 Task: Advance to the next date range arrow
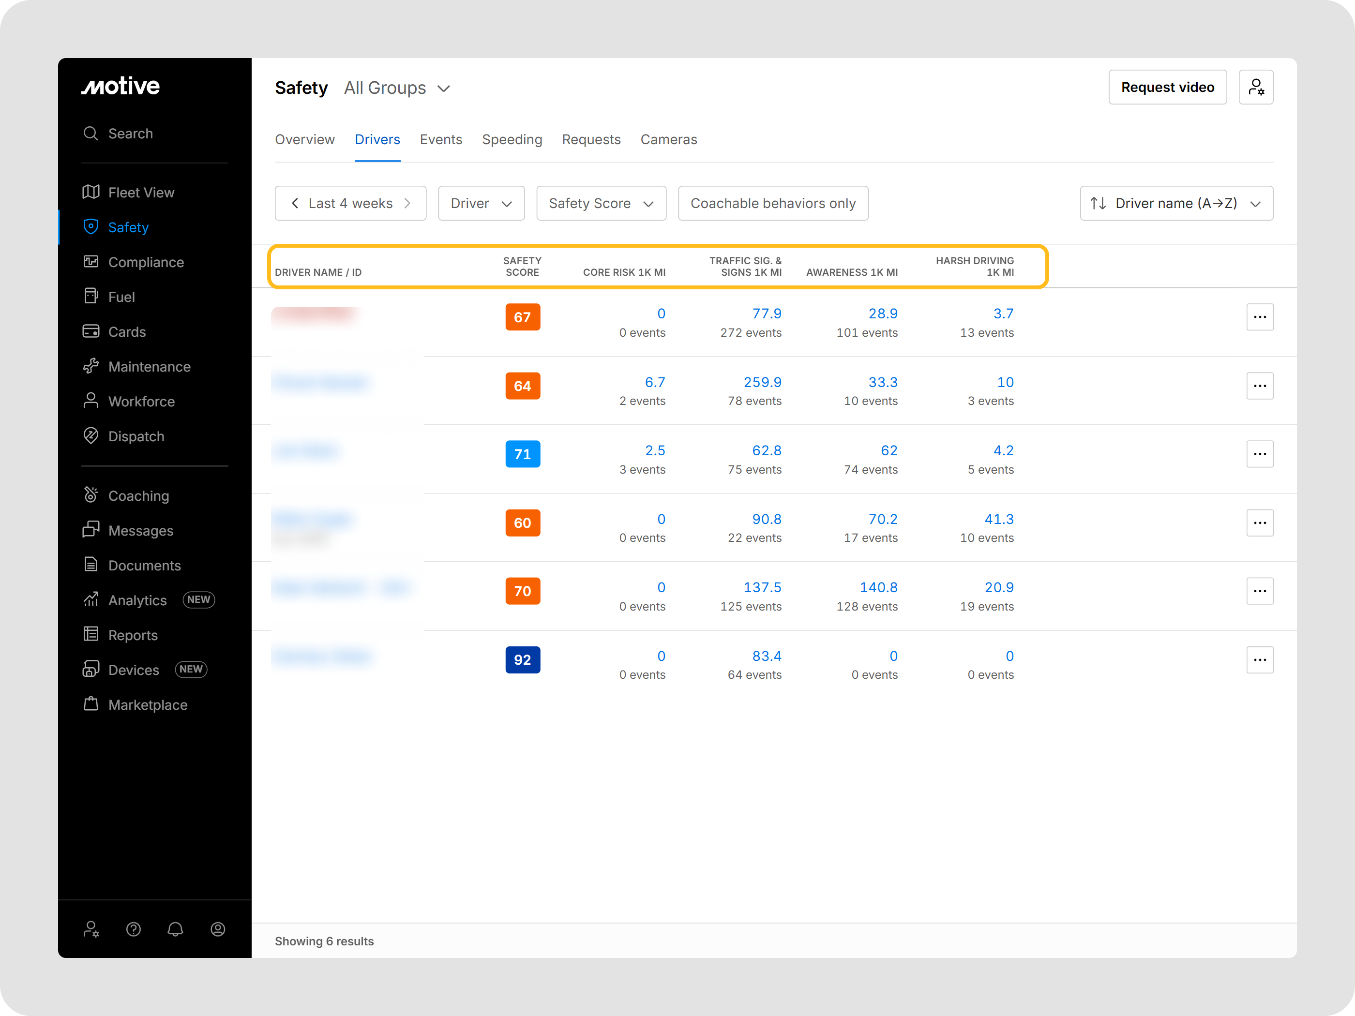407,203
